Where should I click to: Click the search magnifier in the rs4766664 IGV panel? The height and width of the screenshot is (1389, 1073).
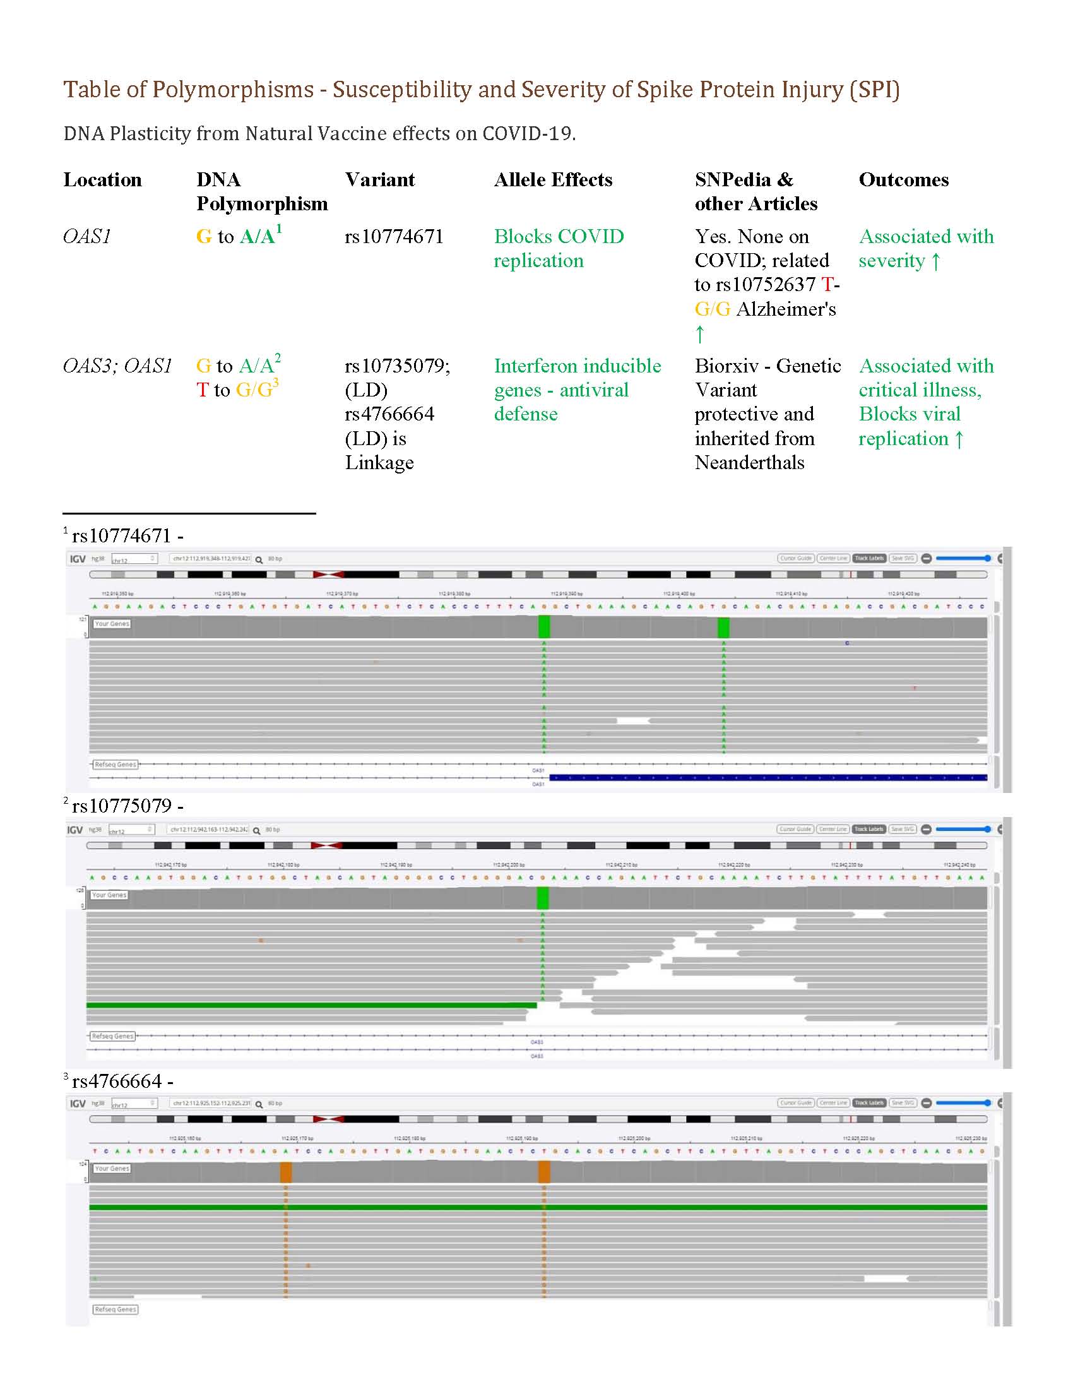259,1104
